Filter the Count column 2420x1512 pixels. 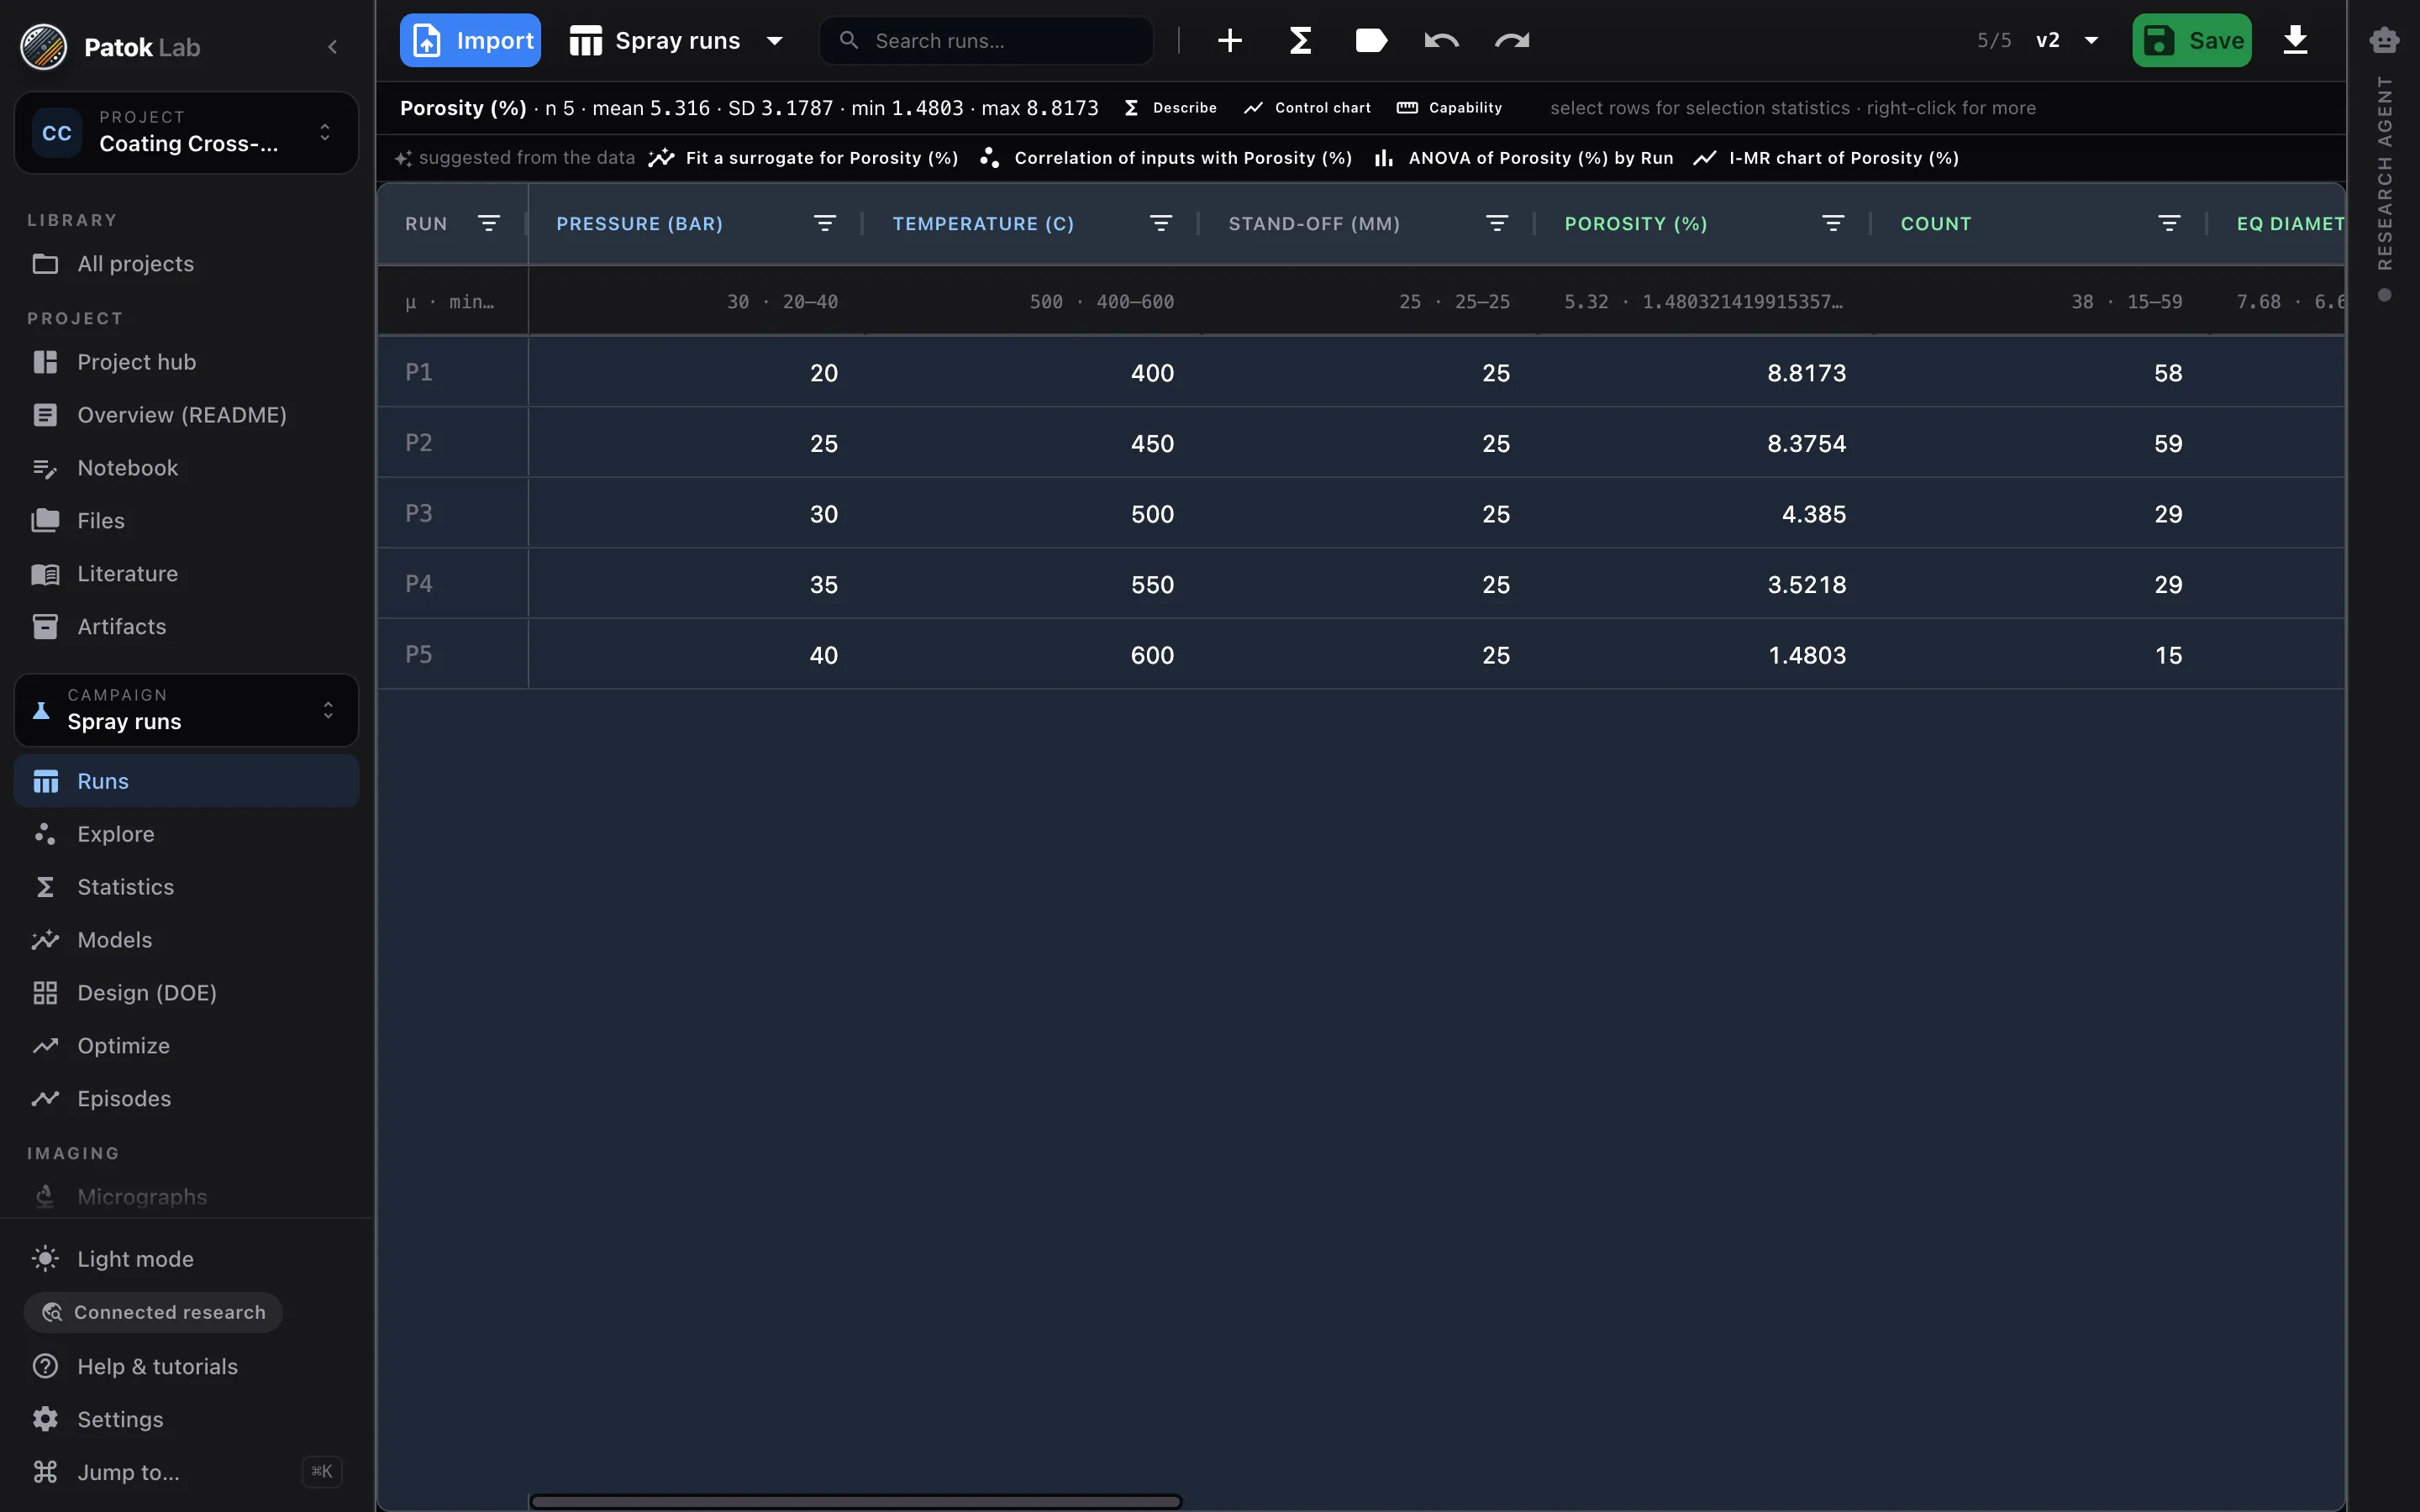tap(2168, 223)
